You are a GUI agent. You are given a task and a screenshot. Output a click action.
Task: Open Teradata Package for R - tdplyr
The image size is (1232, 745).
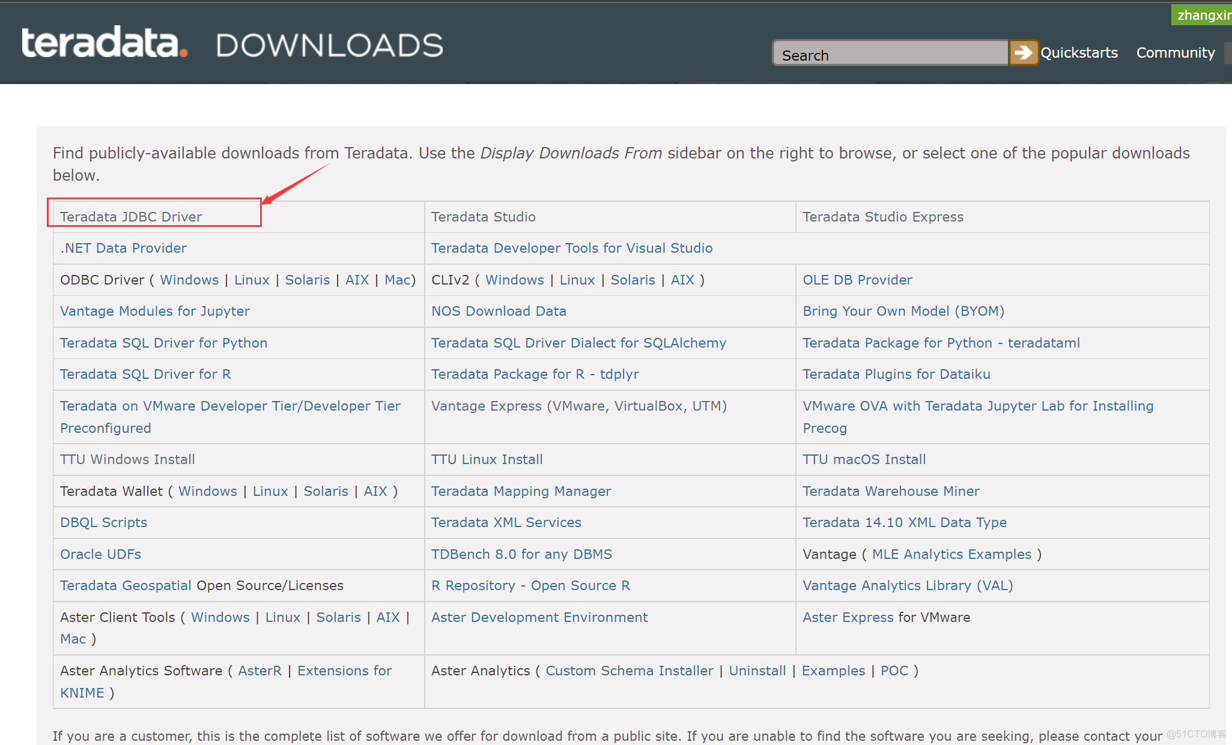[535, 374]
